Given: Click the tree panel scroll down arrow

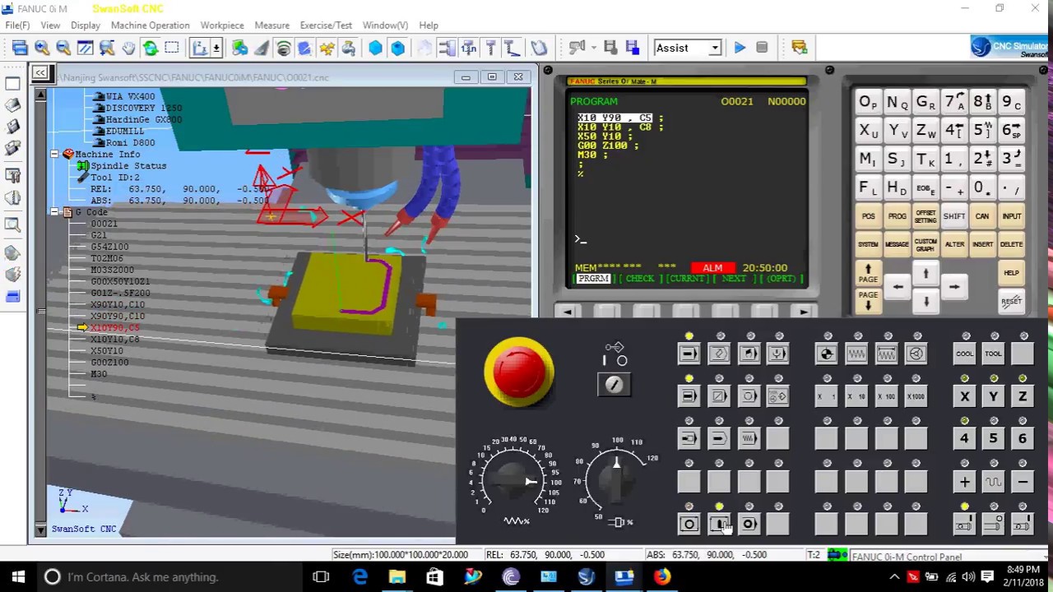Looking at the screenshot, I should point(39,530).
